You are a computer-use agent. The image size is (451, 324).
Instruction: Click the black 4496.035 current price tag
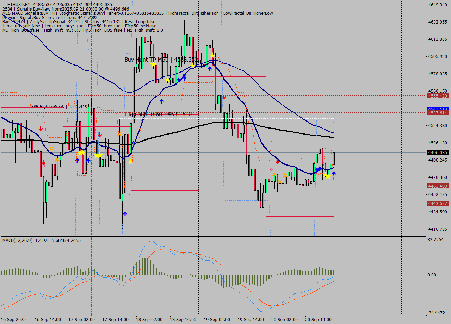point(437,152)
